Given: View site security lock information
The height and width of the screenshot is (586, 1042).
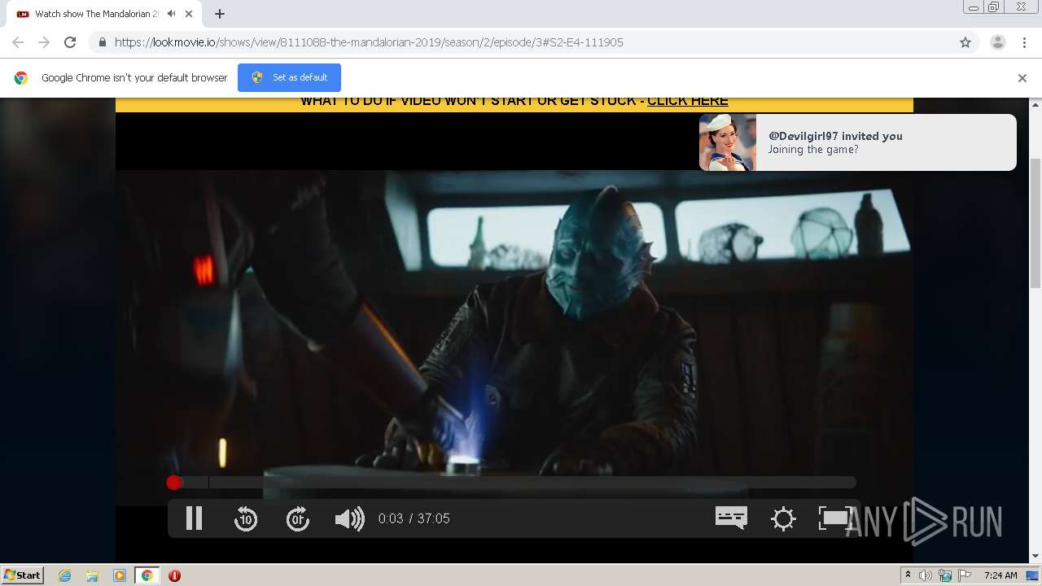Looking at the screenshot, I should pos(102,42).
